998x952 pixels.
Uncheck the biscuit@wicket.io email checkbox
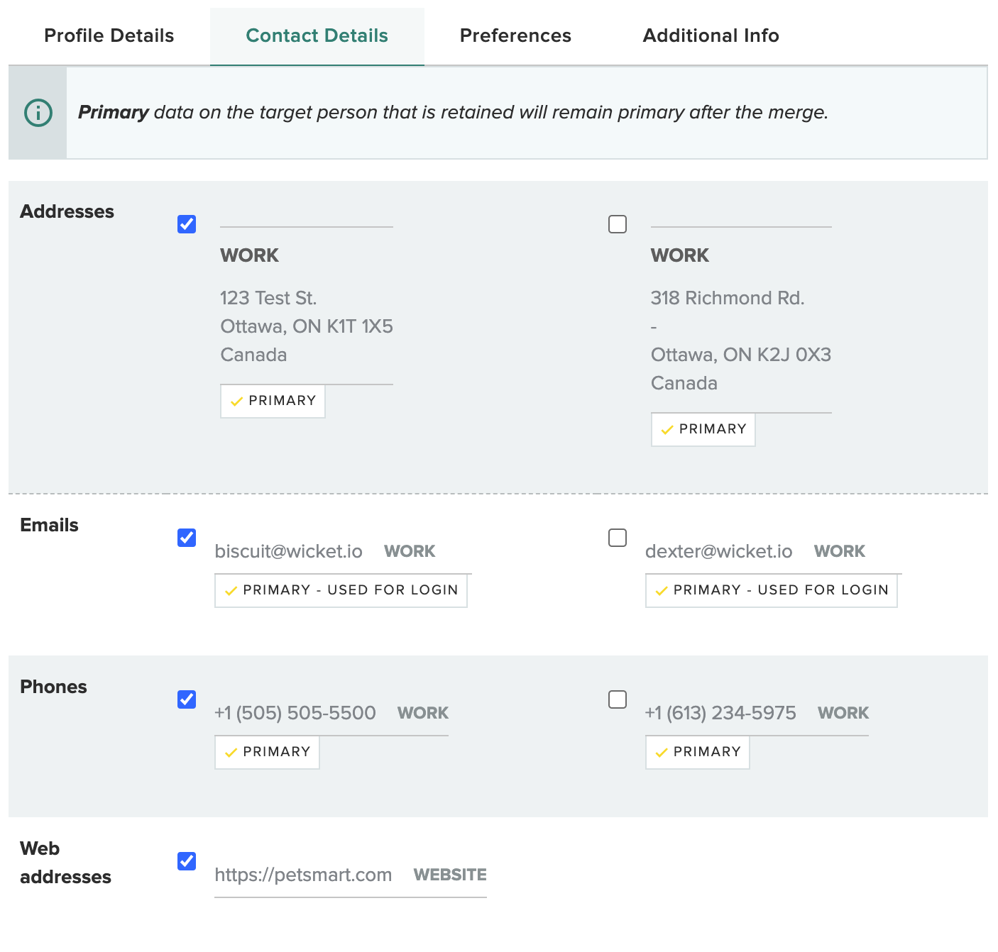pyautogui.click(x=187, y=538)
